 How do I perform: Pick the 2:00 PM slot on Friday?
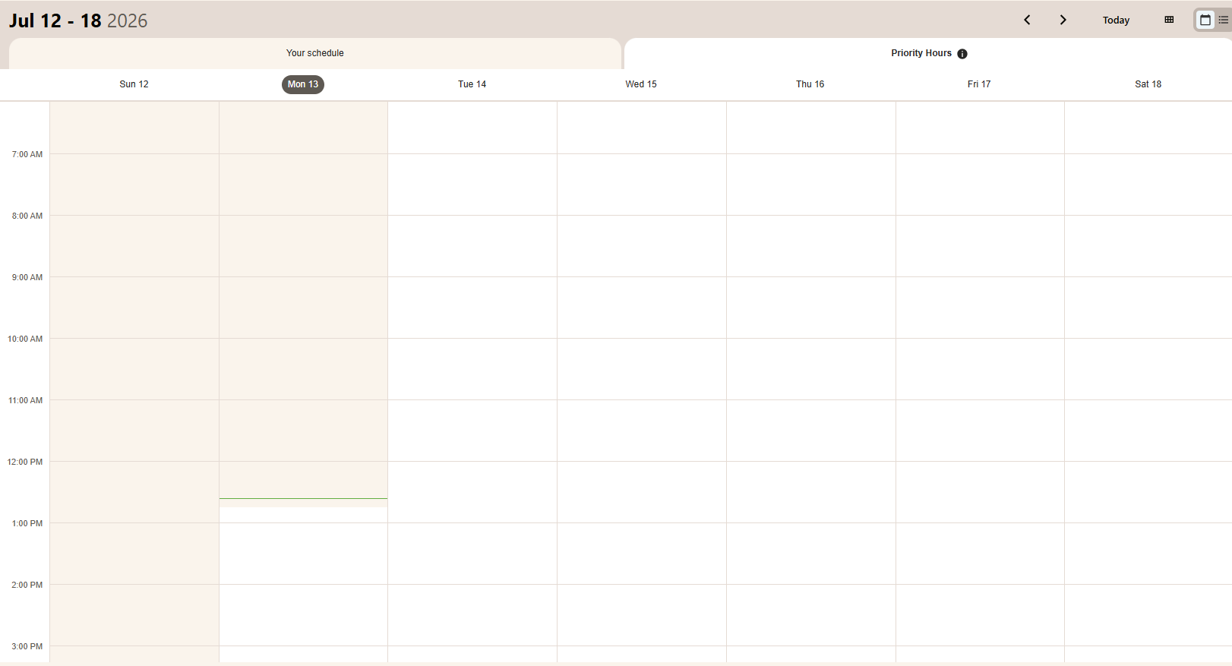980,615
